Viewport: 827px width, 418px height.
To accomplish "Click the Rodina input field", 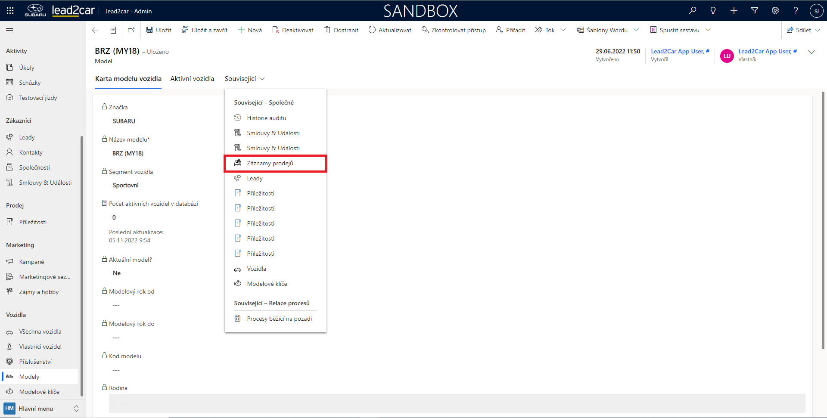I will coord(457,404).
